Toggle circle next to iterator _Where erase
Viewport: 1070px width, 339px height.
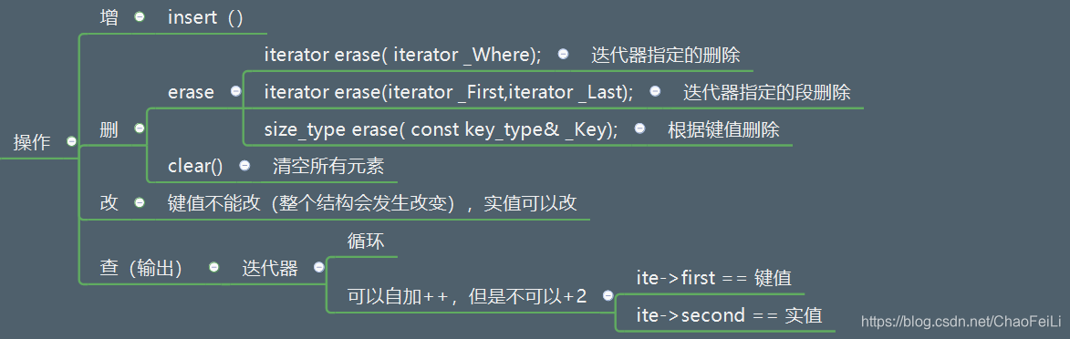point(563,55)
